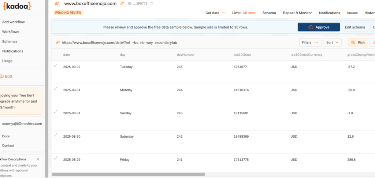Click the rocket icon beside workflow title
375x178 pixels.
[57, 4]
